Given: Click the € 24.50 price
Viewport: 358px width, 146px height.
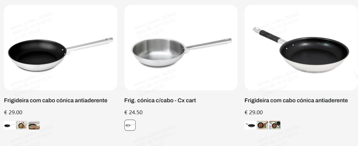Looking at the screenshot, I should click(134, 112).
